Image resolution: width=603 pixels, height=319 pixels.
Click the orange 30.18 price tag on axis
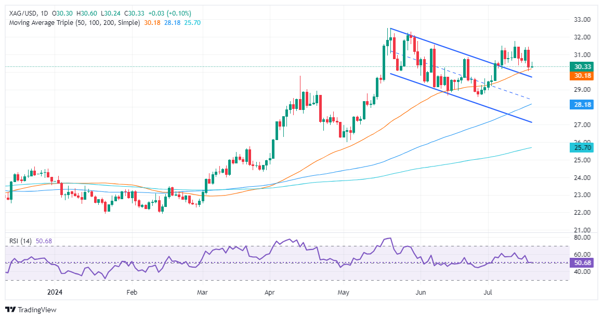coord(581,76)
